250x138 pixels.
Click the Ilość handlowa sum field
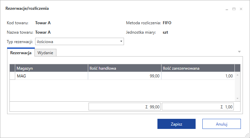[125, 107]
